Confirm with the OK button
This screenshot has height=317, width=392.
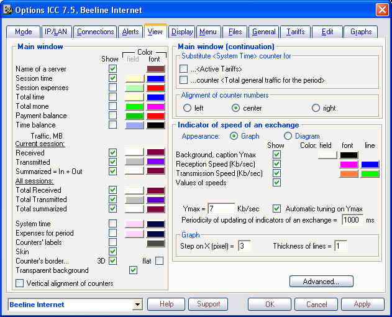pos(270,304)
